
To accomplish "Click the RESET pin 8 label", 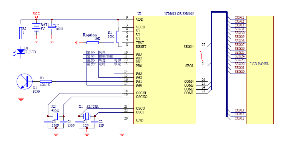I will [141, 47].
